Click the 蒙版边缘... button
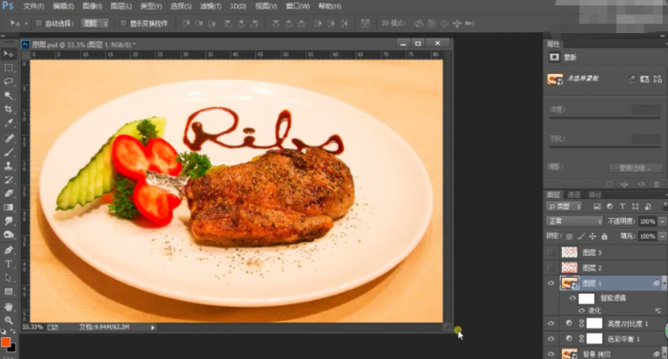 [x=635, y=169]
